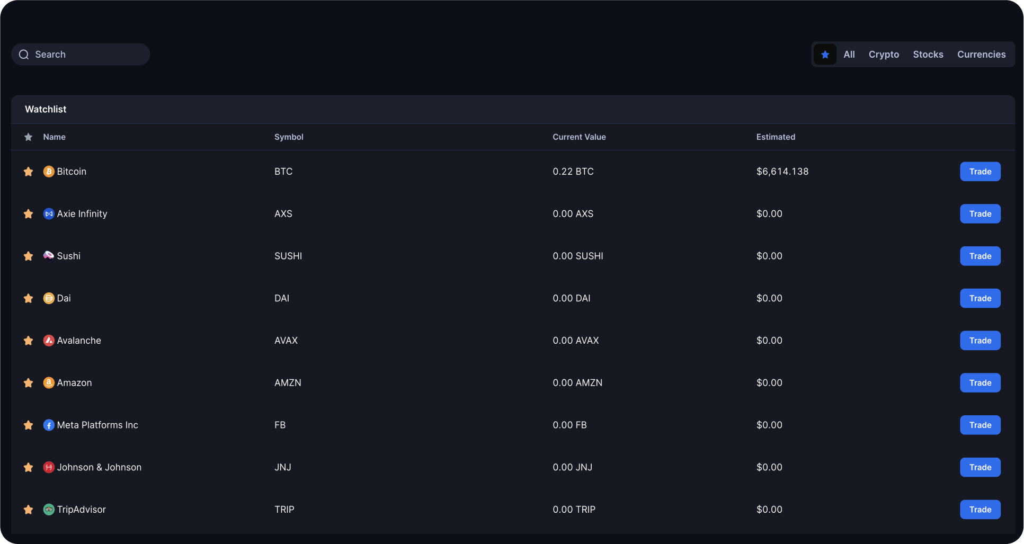Screen dimensions: 1024x544
Task: Click the TripAdvisor owl icon
Action: tap(49, 510)
